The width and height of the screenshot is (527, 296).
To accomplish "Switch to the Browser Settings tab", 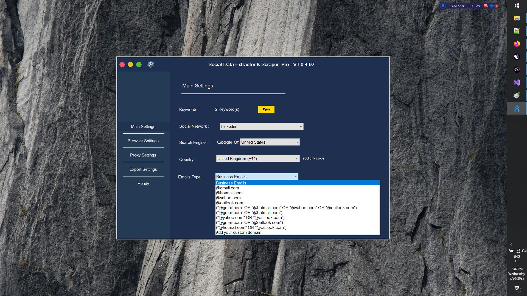I will (143, 141).
